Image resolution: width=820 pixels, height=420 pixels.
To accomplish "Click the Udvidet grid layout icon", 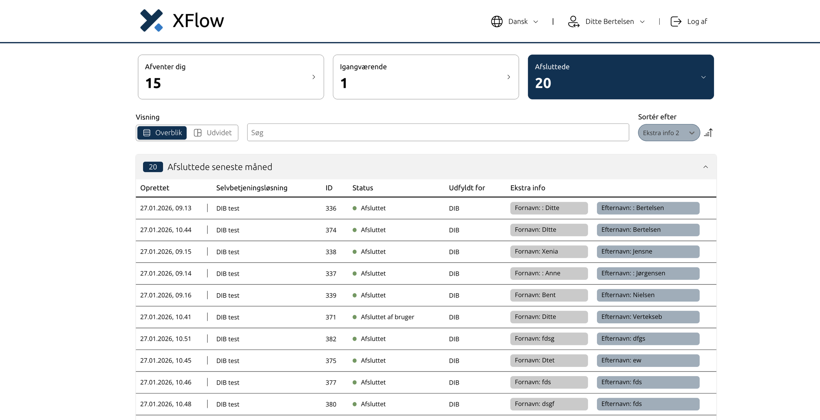I will click(x=197, y=133).
